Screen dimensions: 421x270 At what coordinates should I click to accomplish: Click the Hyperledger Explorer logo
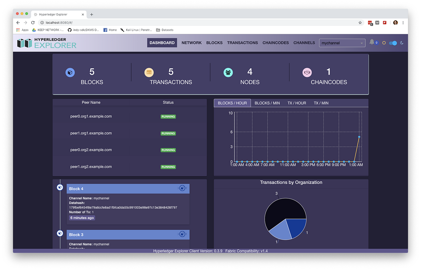click(x=46, y=43)
